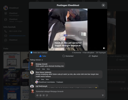The height and width of the screenshot is (100, 128).
Task: Open Agil Wadriansyah profile name
Action: (x=41, y=86)
